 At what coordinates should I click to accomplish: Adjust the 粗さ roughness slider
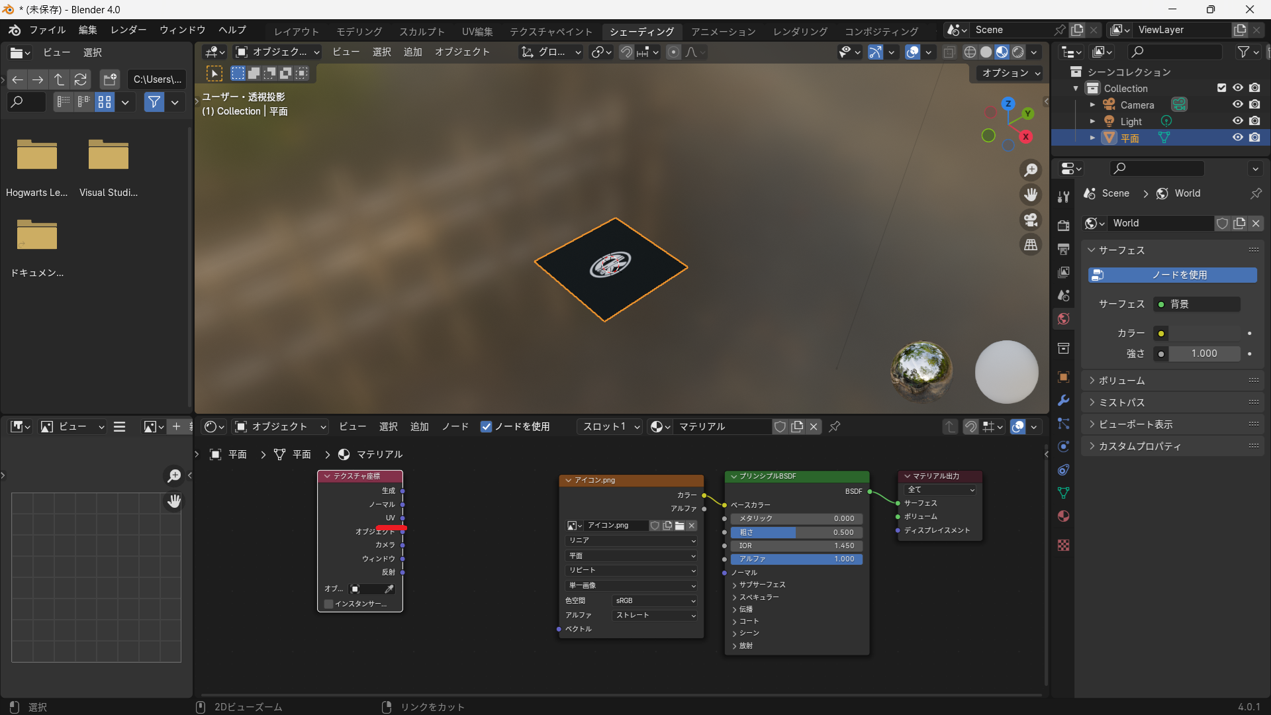coord(796,532)
